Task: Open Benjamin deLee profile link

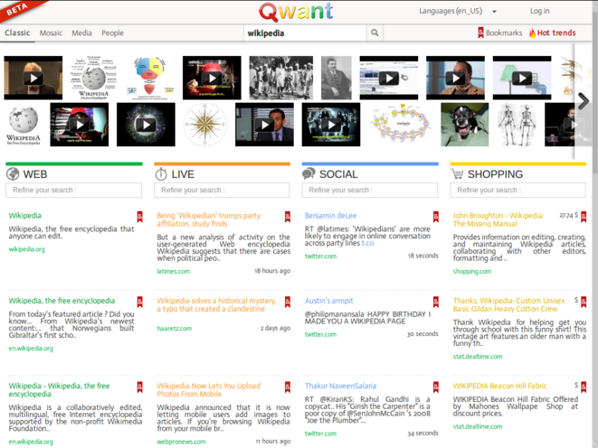Action: click(330, 216)
